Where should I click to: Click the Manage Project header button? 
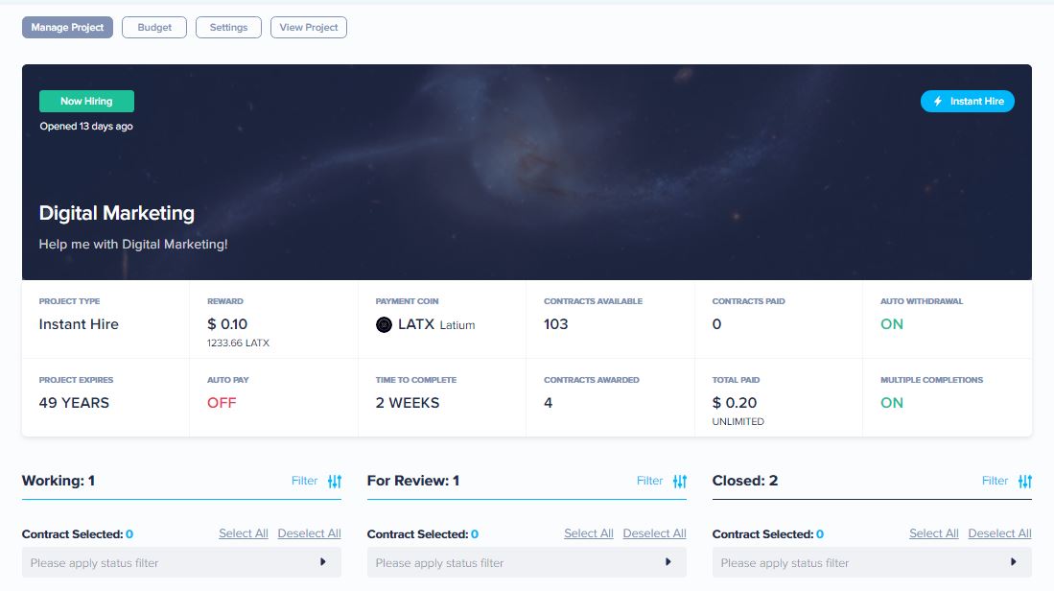pyautogui.click(x=67, y=27)
